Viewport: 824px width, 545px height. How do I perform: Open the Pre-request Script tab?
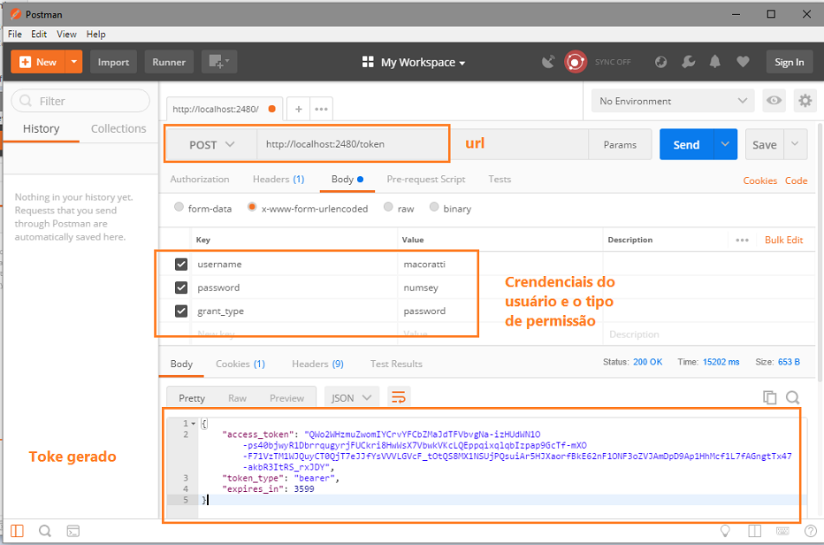point(426,180)
